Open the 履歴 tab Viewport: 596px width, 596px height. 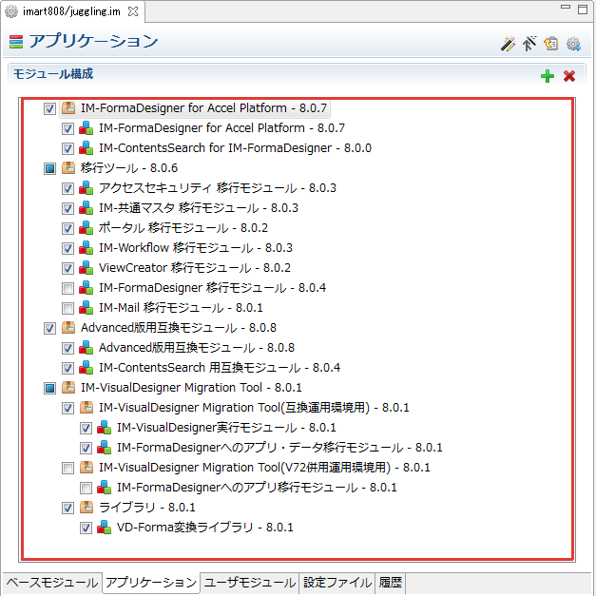point(391,583)
